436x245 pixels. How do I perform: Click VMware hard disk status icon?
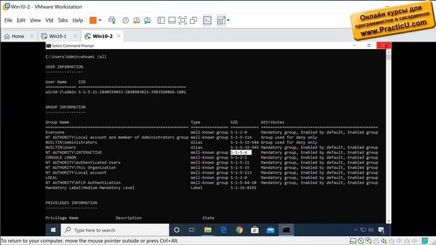(353, 241)
